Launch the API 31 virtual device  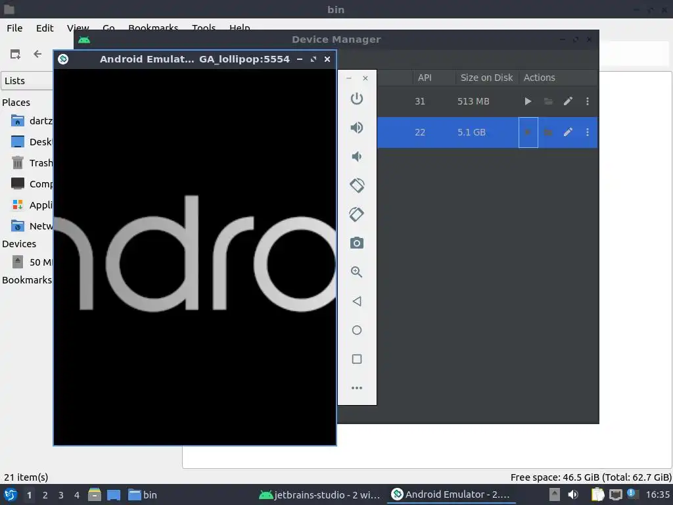[x=528, y=101]
